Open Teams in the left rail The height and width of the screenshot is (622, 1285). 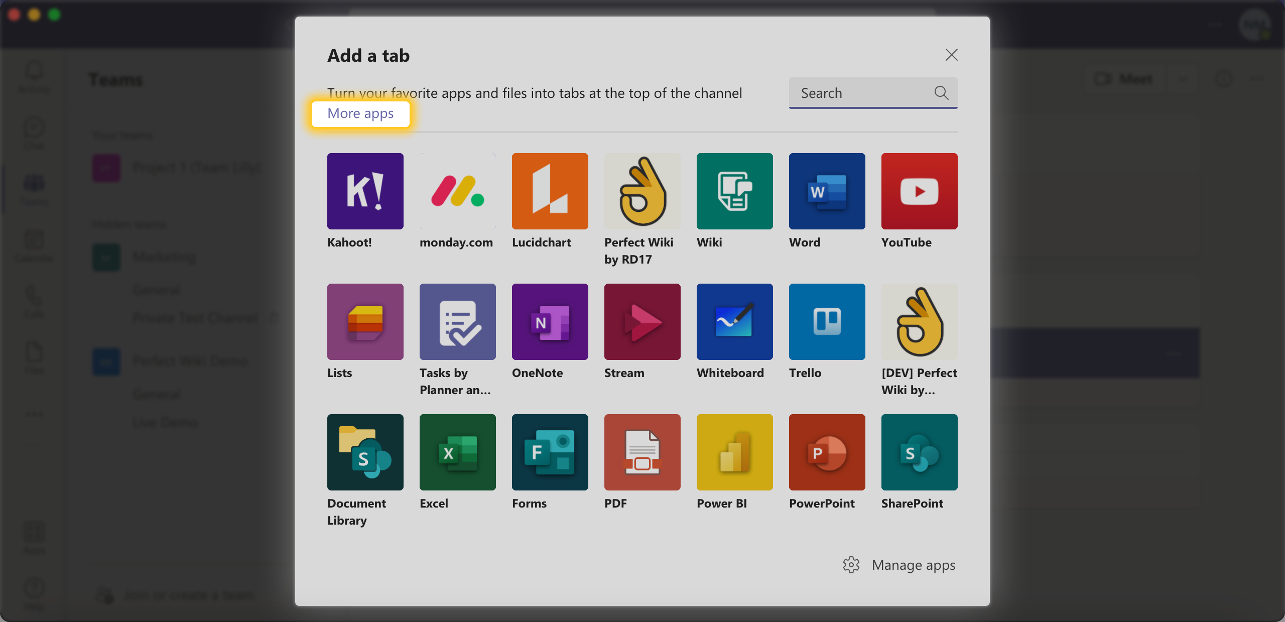tap(34, 190)
